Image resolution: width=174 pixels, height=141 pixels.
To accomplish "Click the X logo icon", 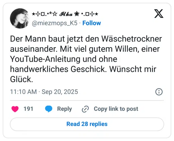I will pos(159,13).
